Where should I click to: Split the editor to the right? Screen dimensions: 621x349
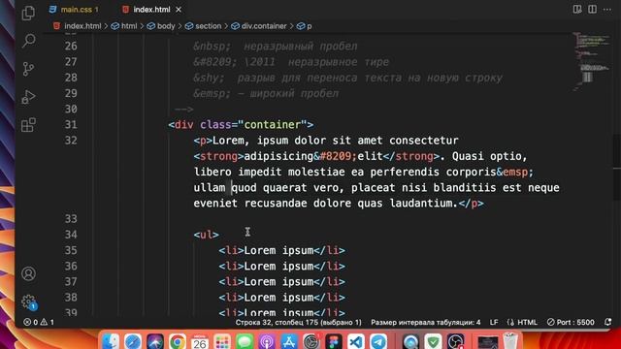(592, 9)
